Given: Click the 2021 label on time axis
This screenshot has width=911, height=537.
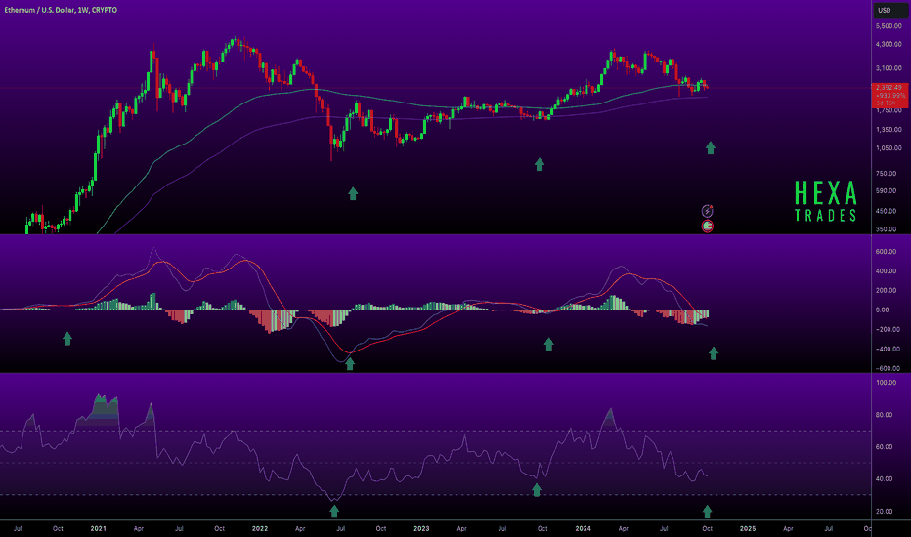Looking at the screenshot, I should click(98, 529).
